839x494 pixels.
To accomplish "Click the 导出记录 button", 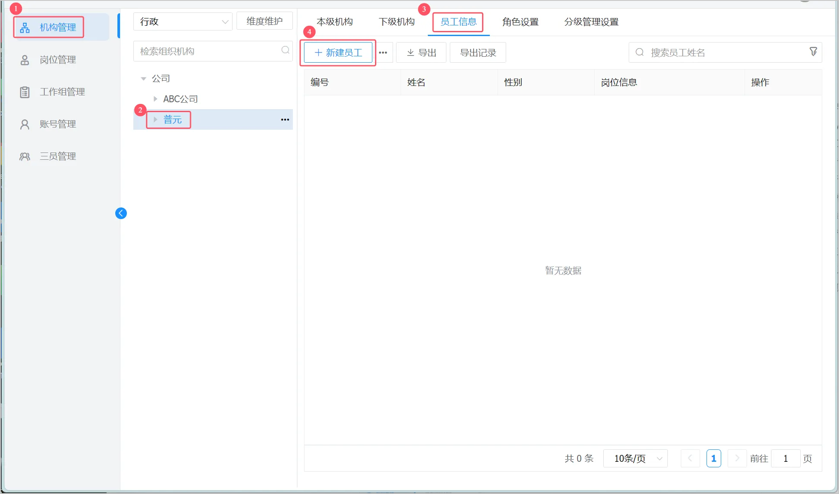I will pos(478,53).
